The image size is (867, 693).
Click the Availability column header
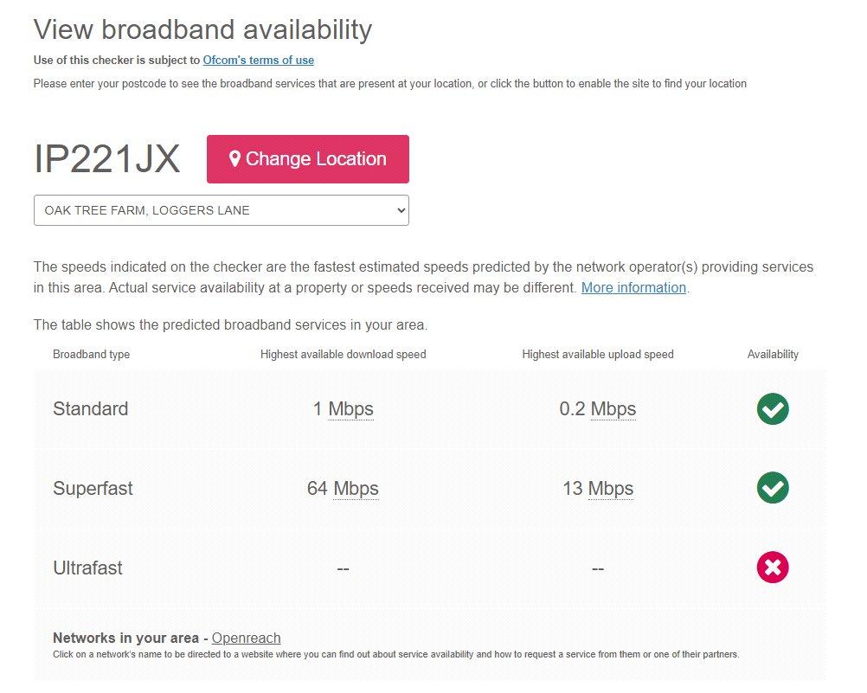(x=773, y=354)
